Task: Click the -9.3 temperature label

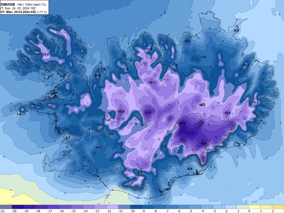Action: coord(187,41)
